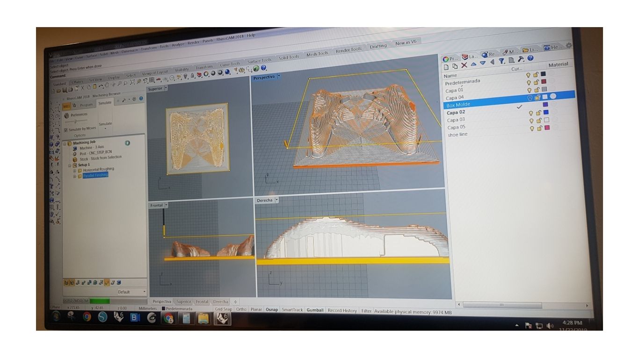Click the volume icon in system tray
639x359 pixels.
click(x=549, y=326)
